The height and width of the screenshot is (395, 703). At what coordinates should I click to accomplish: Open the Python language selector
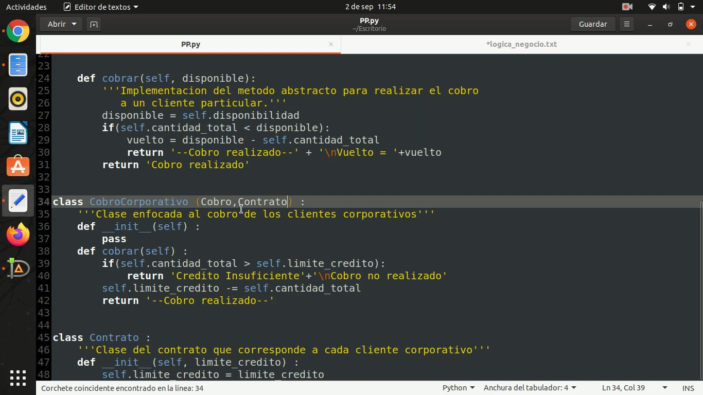(x=458, y=388)
